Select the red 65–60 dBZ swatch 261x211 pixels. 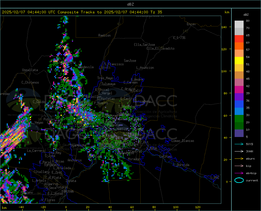(x=239, y=39)
